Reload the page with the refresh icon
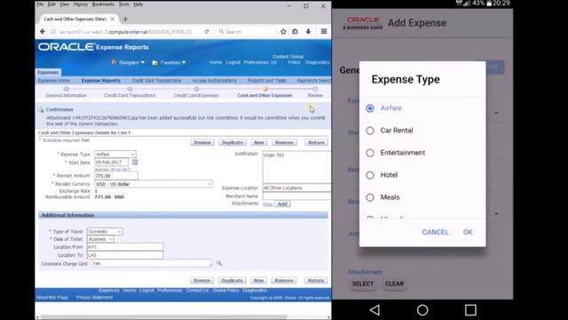568x320 pixels. point(207,32)
